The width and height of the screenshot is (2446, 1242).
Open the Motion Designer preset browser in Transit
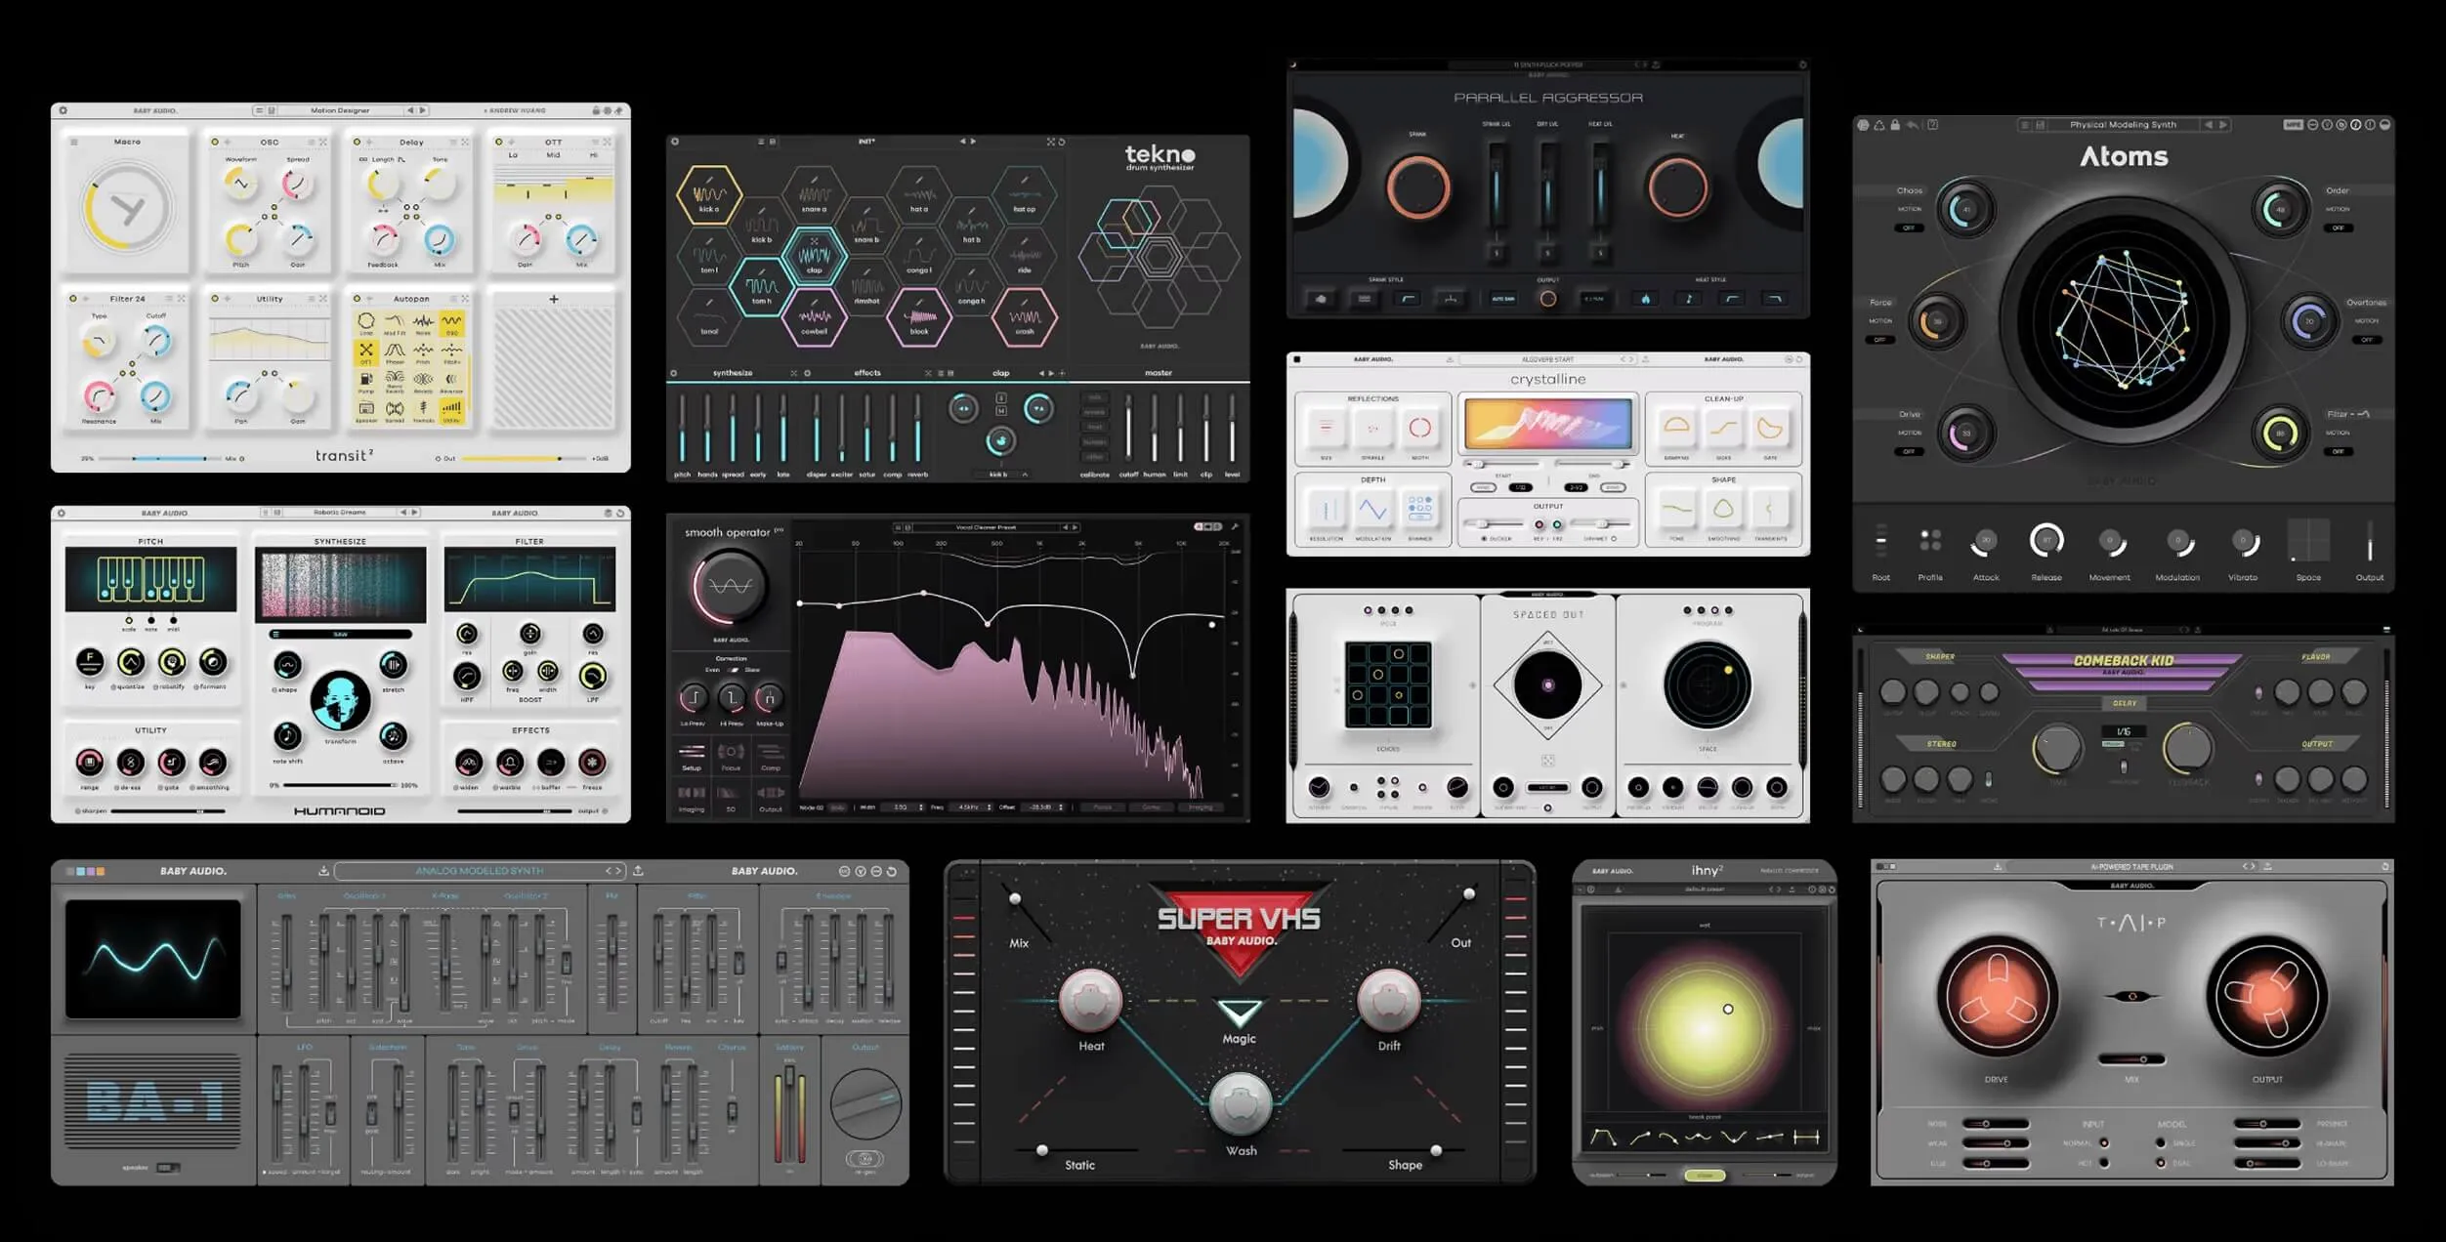coord(340,110)
